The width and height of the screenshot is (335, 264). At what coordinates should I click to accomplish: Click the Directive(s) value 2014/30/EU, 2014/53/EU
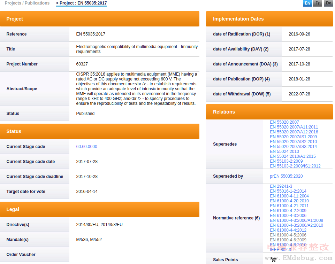coord(99,225)
